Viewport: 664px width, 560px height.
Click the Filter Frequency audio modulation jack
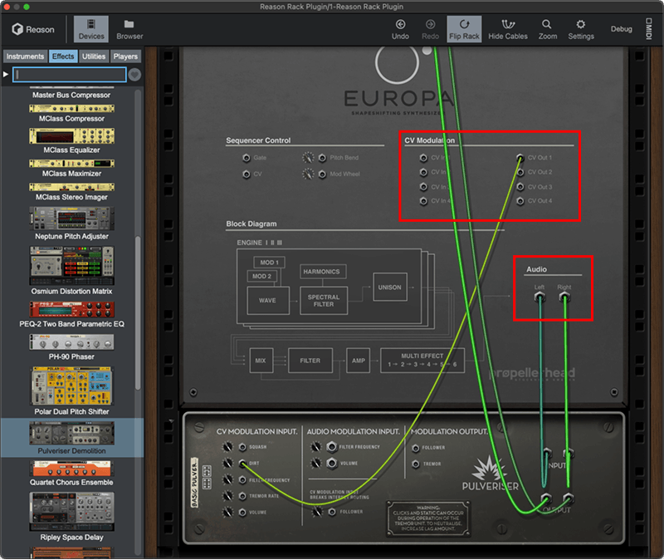331,447
